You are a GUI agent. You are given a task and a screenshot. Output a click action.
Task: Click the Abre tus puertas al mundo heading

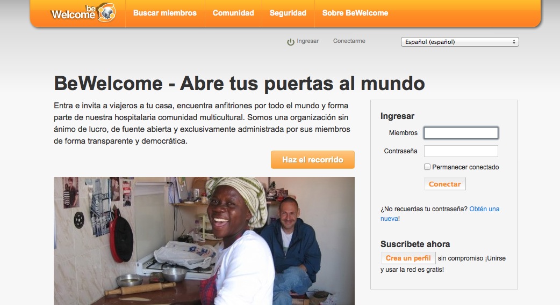pos(239,84)
